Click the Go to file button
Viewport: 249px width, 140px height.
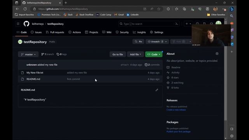coord(117,54)
